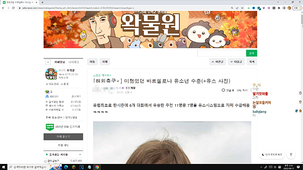Click the 이동 move button

click(92, 62)
